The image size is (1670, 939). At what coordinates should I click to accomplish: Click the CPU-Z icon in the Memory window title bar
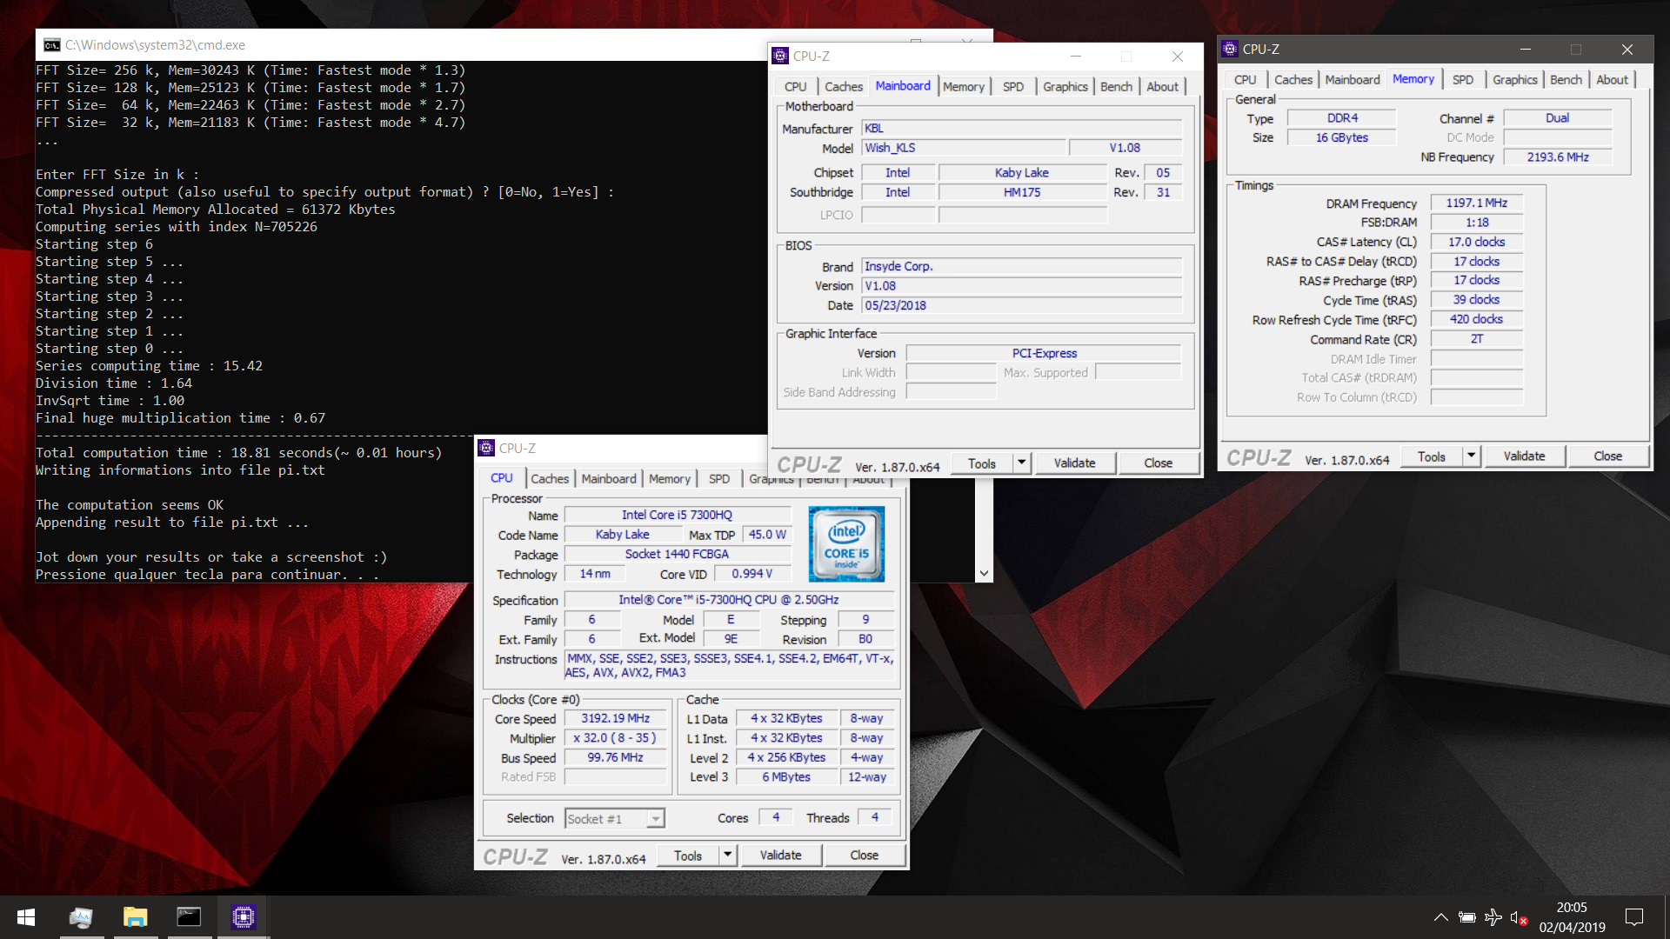coord(1230,49)
